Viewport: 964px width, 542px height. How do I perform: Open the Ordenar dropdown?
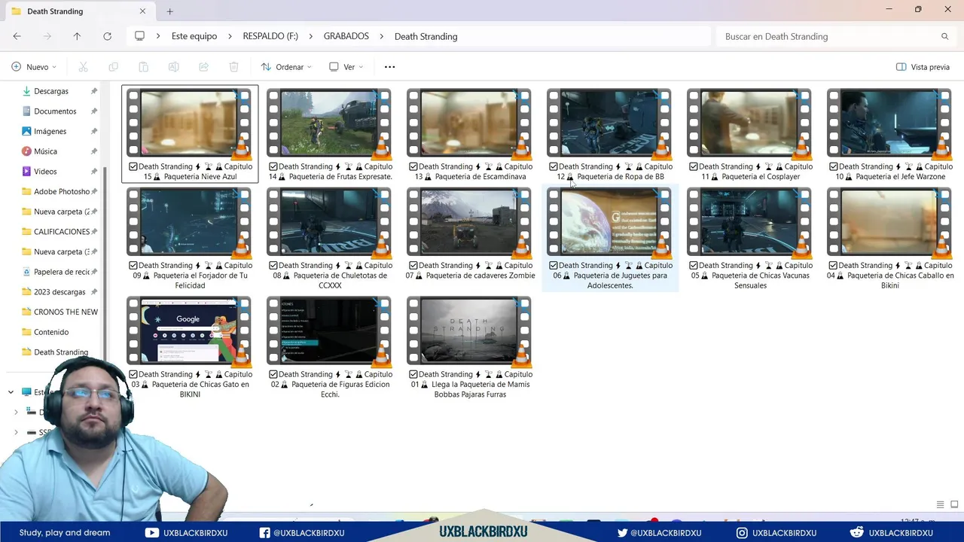click(x=285, y=67)
